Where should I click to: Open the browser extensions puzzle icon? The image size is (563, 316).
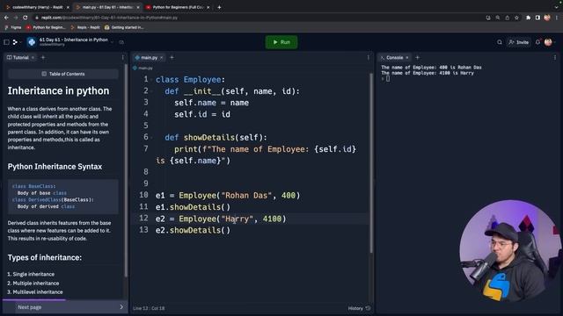pyautogui.click(x=528, y=18)
